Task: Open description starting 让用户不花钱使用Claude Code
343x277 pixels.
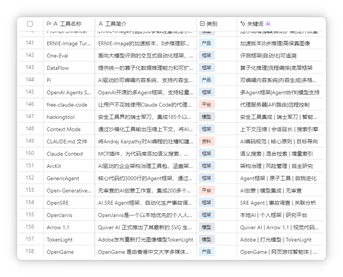Action: pos(146,105)
